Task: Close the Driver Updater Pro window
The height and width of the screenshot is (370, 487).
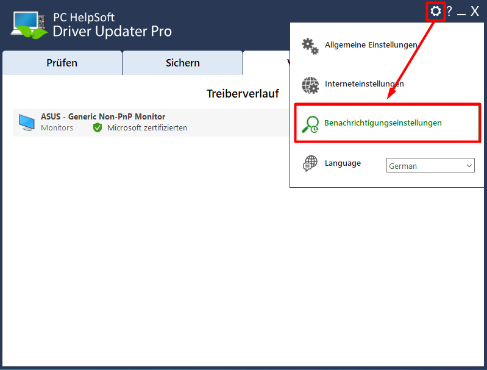Action: 475,12
